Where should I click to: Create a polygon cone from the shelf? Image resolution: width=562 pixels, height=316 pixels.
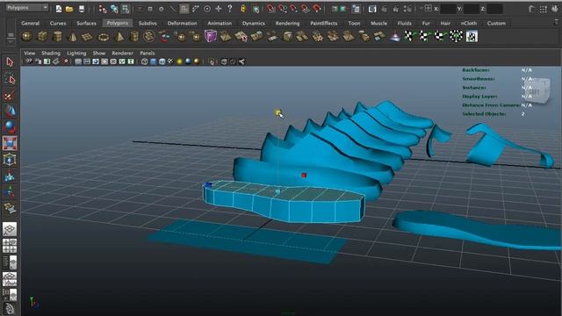click(x=73, y=37)
